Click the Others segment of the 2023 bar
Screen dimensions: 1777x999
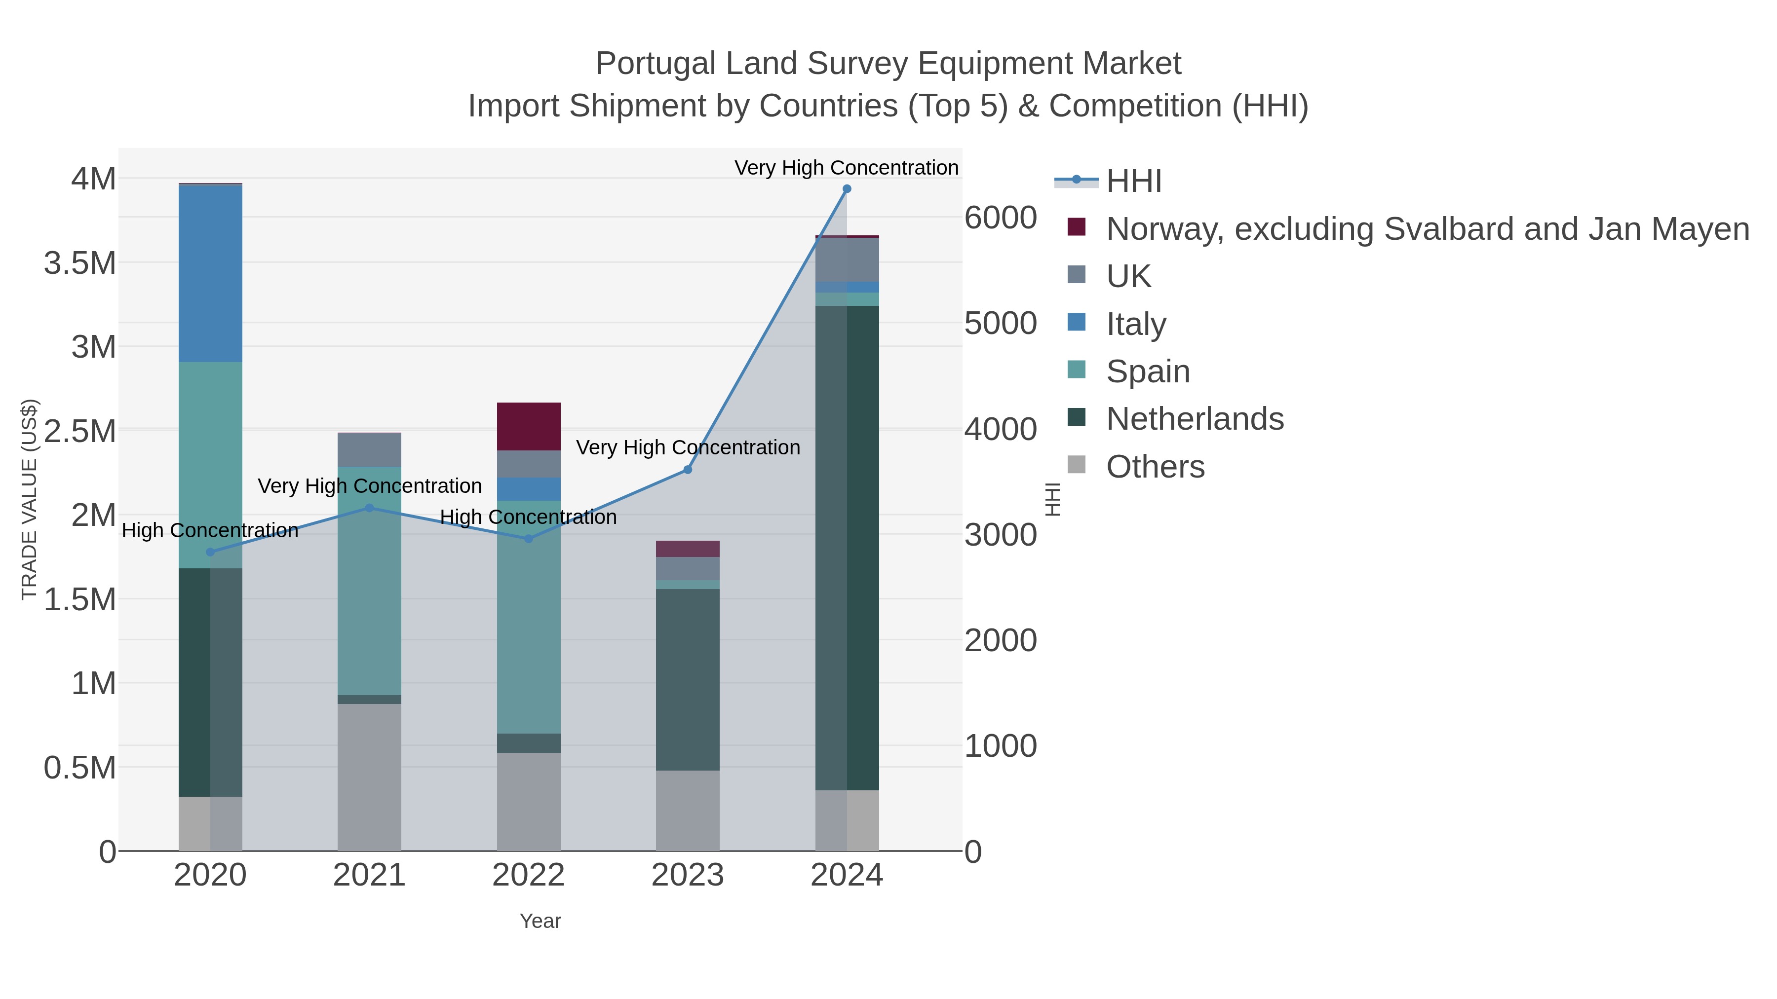pos(688,811)
